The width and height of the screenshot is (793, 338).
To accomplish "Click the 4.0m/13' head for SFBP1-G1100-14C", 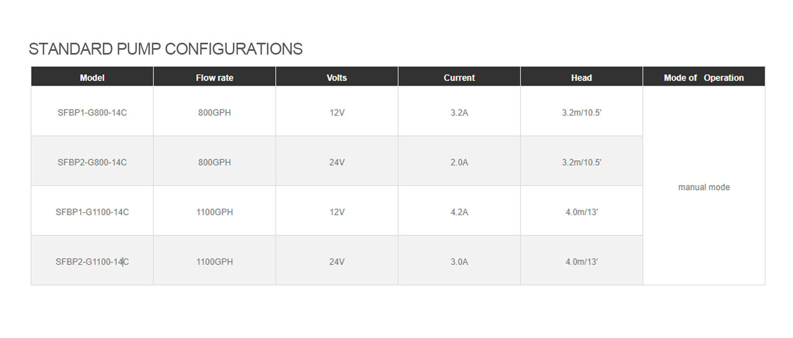I will pos(581,212).
